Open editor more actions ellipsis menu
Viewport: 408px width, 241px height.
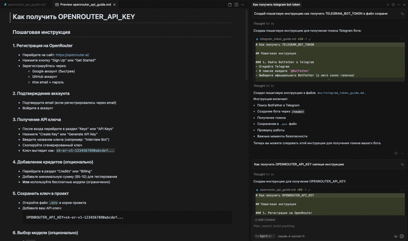coord(243,5)
